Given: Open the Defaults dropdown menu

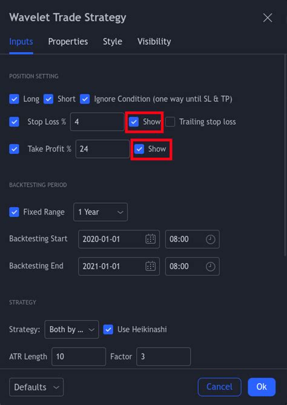Looking at the screenshot, I should pos(36,387).
